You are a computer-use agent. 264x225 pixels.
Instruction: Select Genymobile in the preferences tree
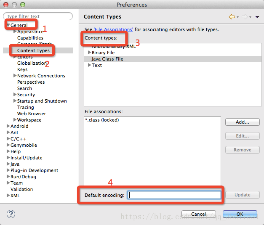click(x=24, y=145)
